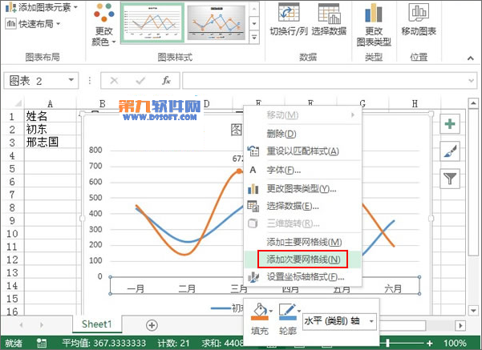Image resolution: width=482 pixels, height=350 pixels.
Task: Click the Select Data ribbon icon
Action: pyautogui.click(x=329, y=14)
